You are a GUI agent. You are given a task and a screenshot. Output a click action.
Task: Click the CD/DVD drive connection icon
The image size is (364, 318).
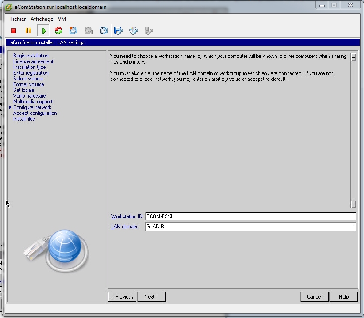[x=133, y=30]
